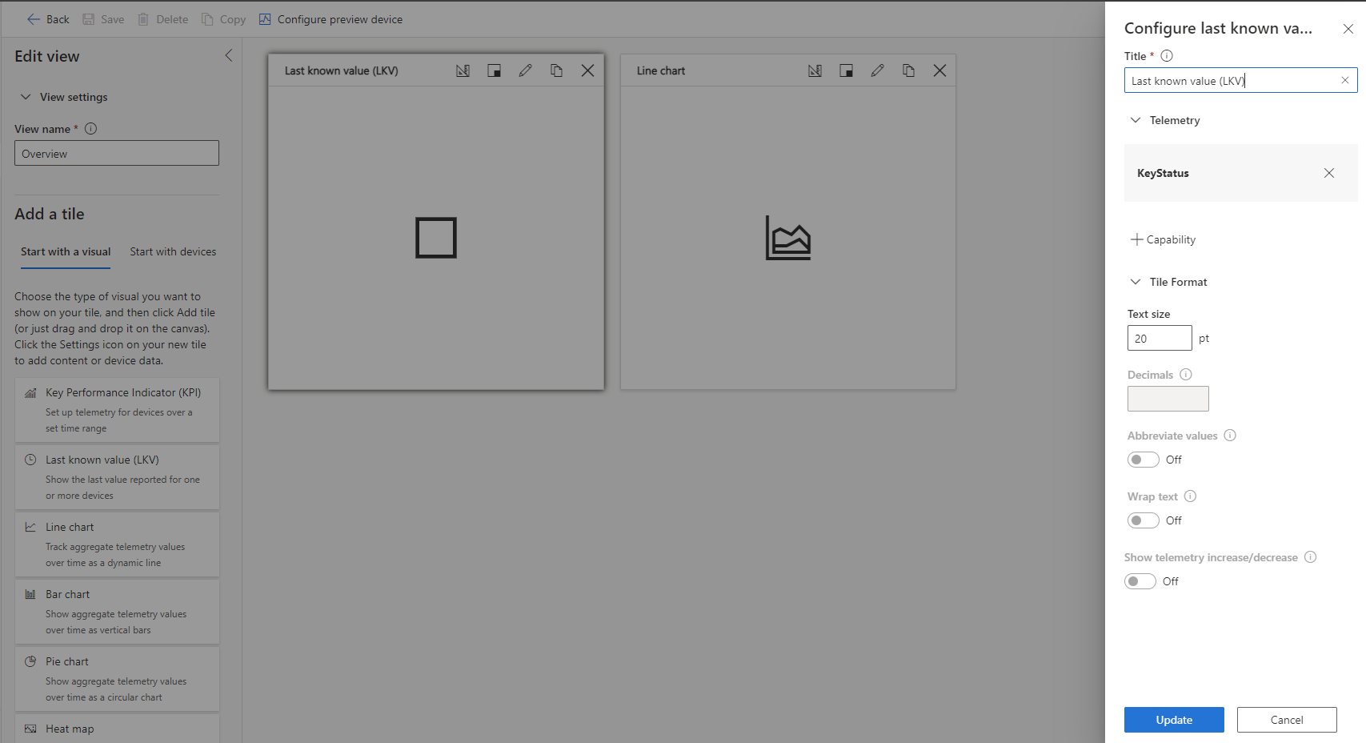Viewport: 1366px width, 743px height.
Task: Show info tooltip for View name
Action: pos(91,128)
